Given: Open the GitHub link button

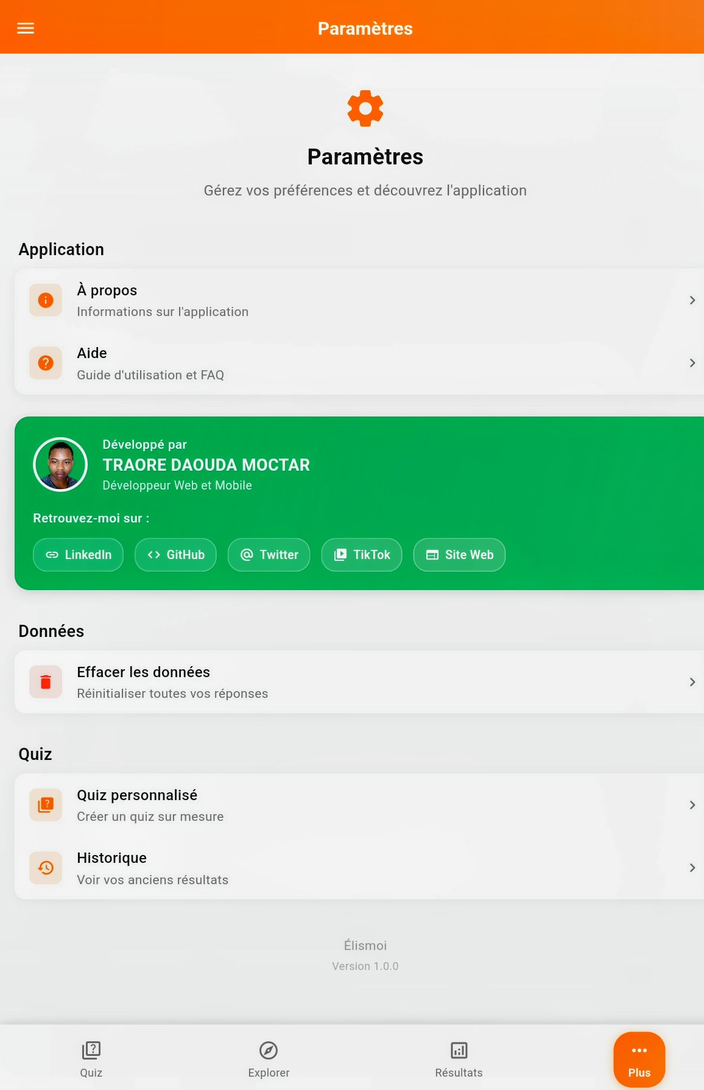Looking at the screenshot, I should pyautogui.click(x=175, y=555).
